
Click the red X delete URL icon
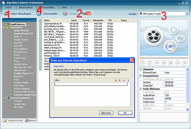click(x=120, y=80)
